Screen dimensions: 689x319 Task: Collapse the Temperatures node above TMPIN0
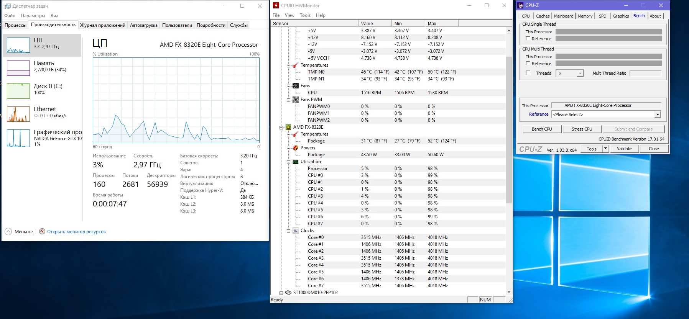[x=288, y=65]
